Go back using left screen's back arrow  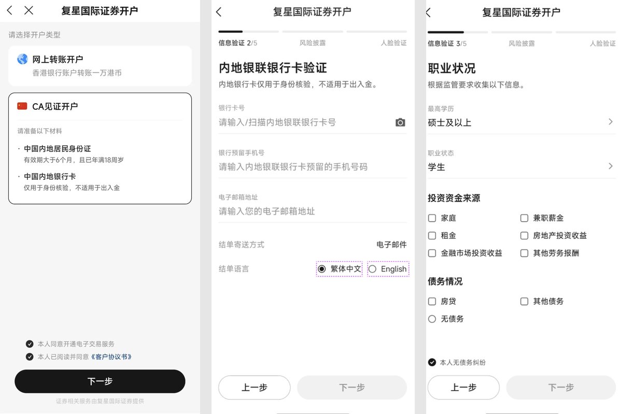[x=10, y=10]
